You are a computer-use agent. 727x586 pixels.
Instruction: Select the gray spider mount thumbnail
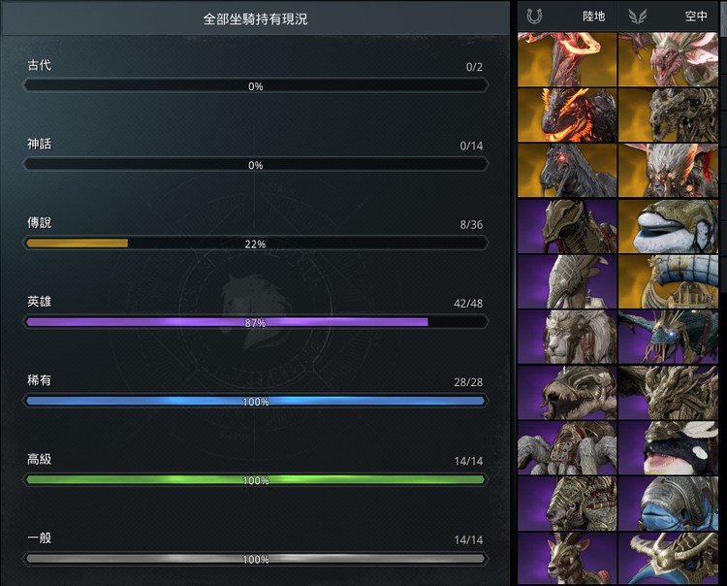pos(567,447)
